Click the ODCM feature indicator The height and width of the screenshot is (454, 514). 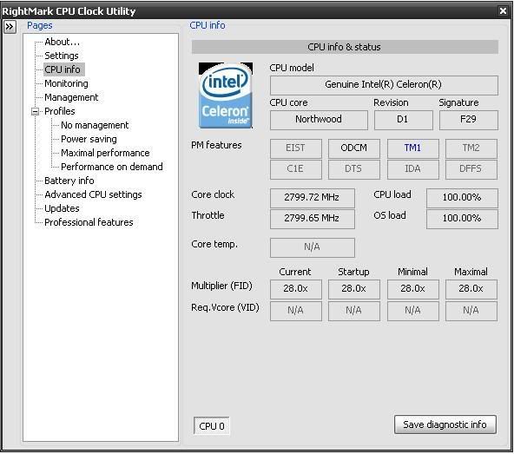point(354,148)
